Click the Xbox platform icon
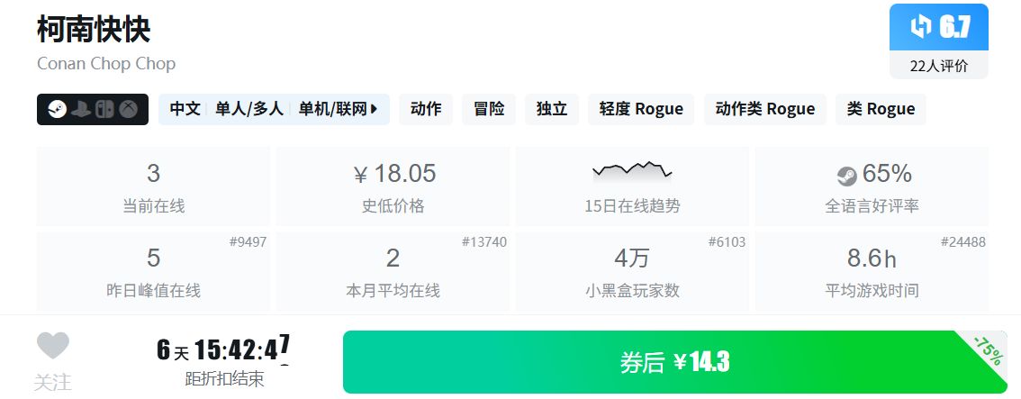The image size is (1021, 399). (130, 109)
